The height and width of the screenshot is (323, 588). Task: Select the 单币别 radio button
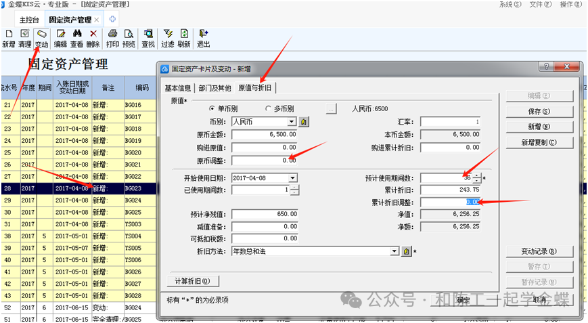212,108
